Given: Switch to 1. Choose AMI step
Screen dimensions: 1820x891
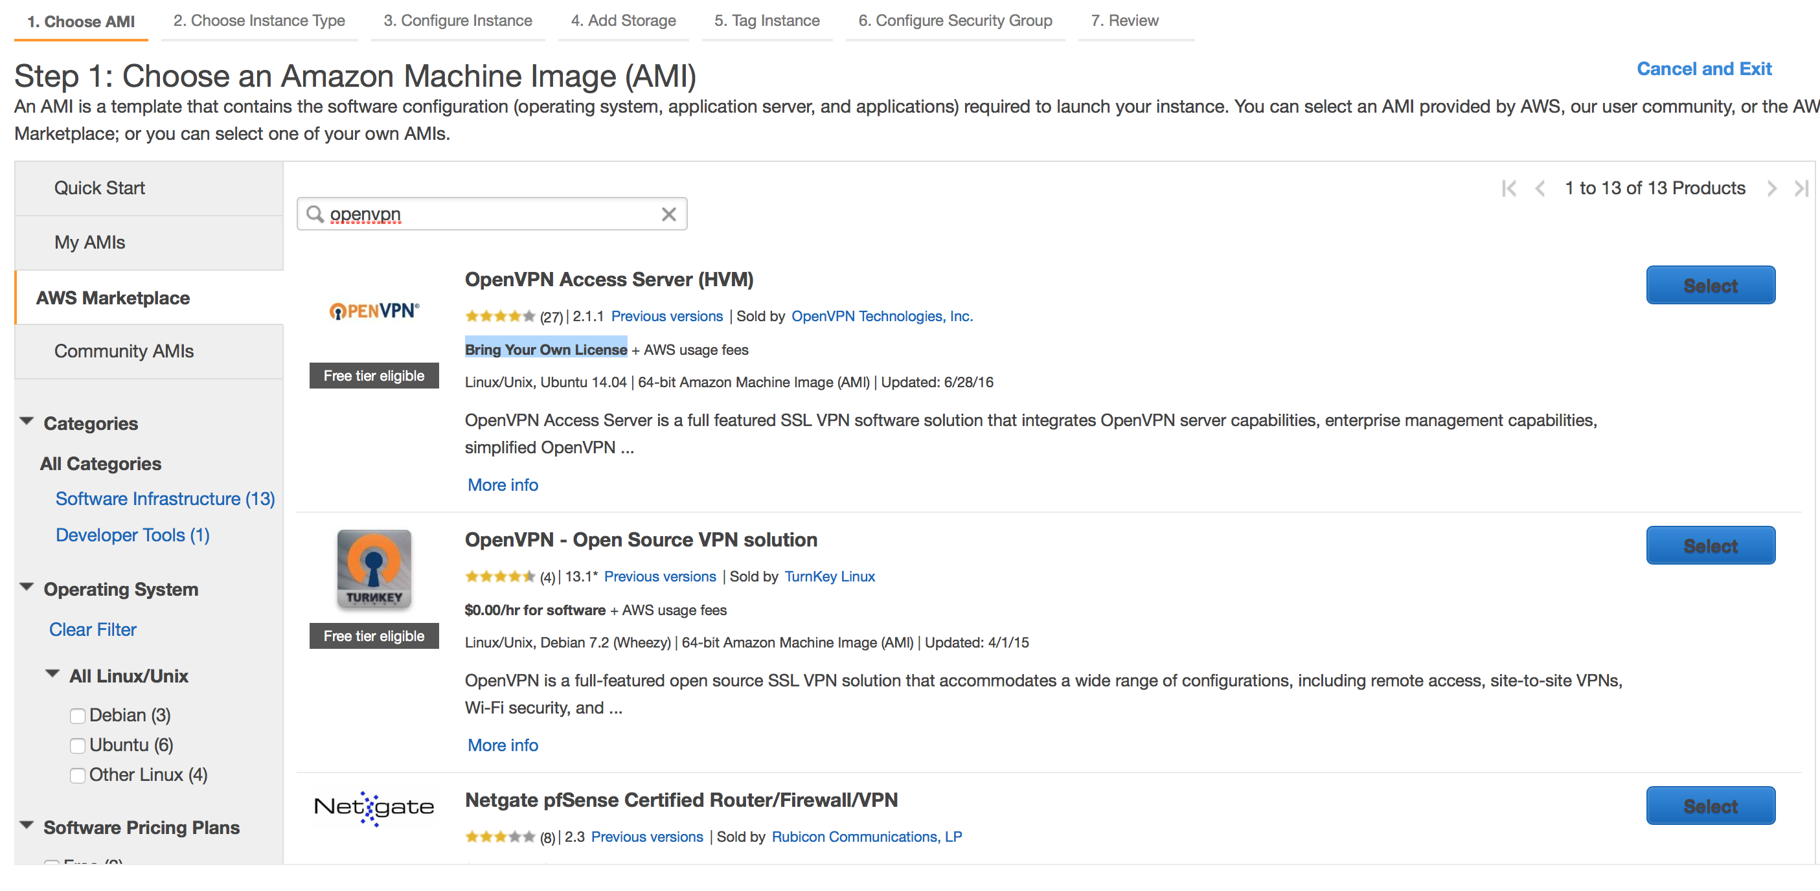Looking at the screenshot, I should [81, 21].
